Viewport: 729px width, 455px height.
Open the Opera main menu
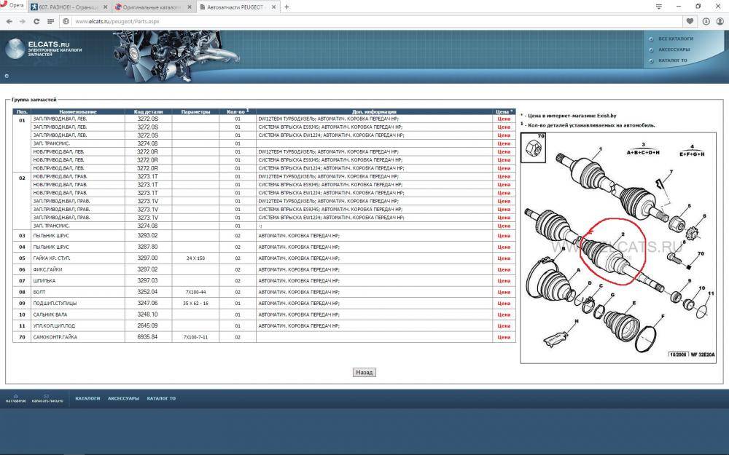[15, 6]
